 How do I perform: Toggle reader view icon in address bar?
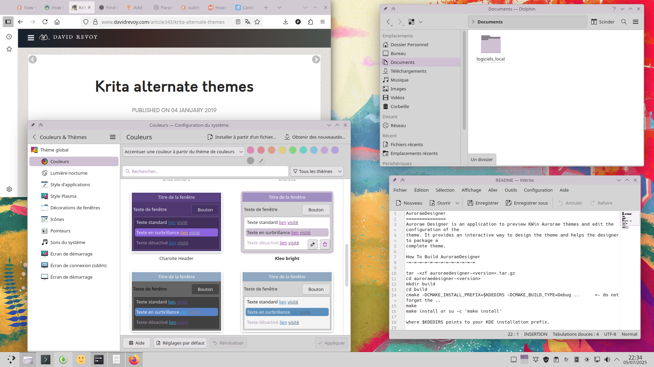[238, 22]
